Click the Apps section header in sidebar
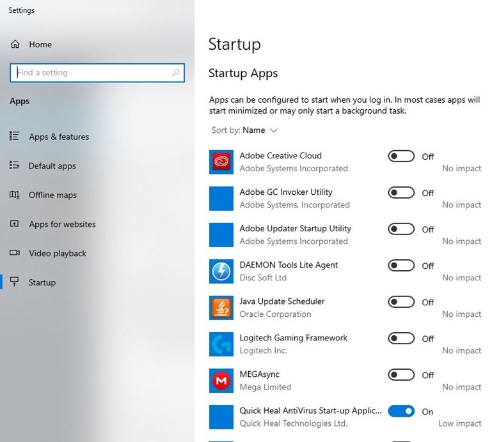 [x=19, y=101]
